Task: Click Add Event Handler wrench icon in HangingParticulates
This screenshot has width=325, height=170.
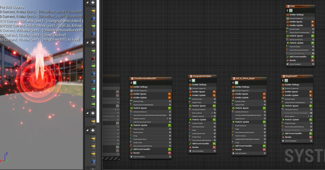Action: pyautogui.click(x=190, y=144)
